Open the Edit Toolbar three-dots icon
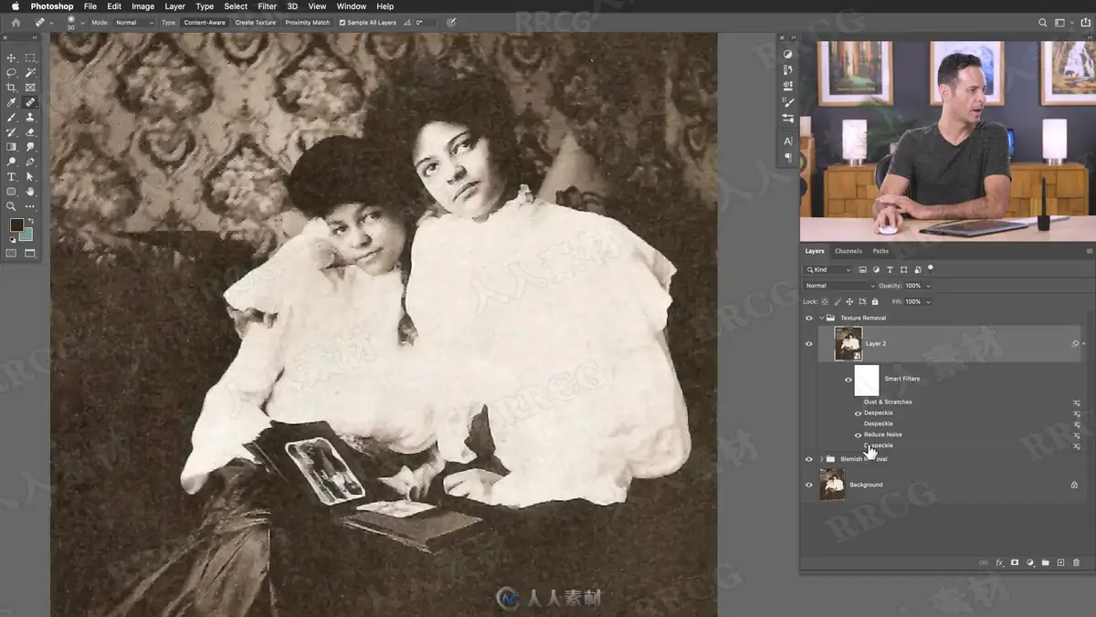The image size is (1096, 617). [x=30, y=206]
